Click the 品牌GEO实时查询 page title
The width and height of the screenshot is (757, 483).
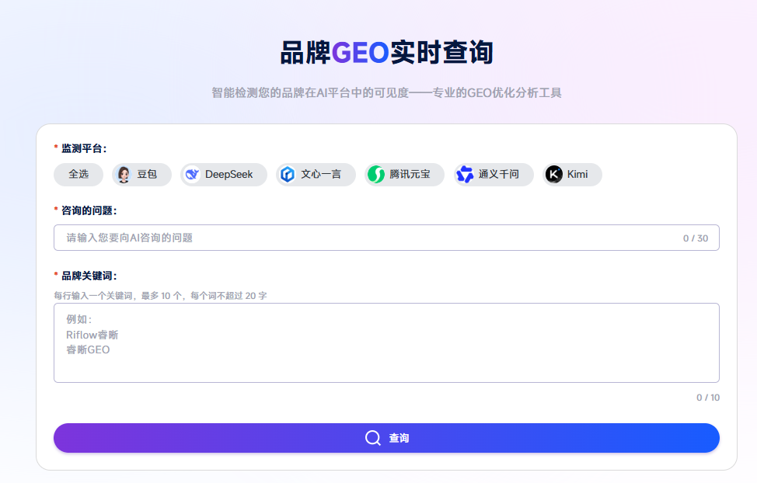pos(386,53)
